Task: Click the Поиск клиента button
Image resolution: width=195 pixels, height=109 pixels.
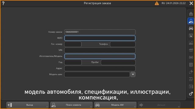Action: coord(71,105)
